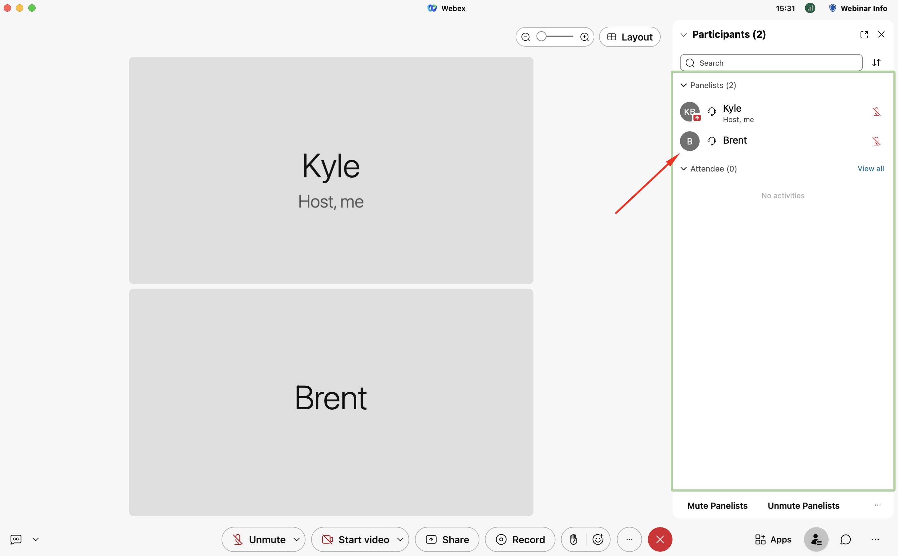
Task: Click the raise hand icon
Action: point(573,539)
